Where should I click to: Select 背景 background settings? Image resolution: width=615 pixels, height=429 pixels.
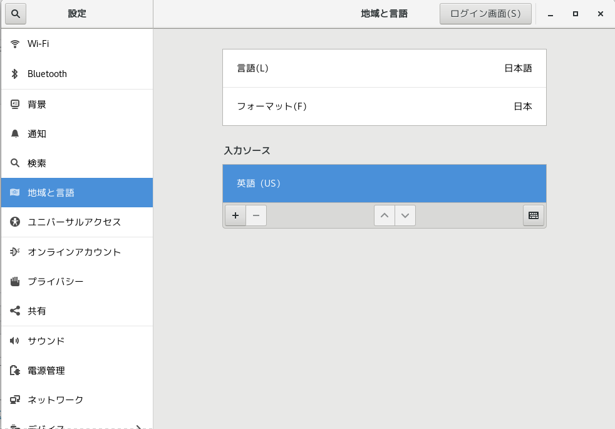coord(77,105)
